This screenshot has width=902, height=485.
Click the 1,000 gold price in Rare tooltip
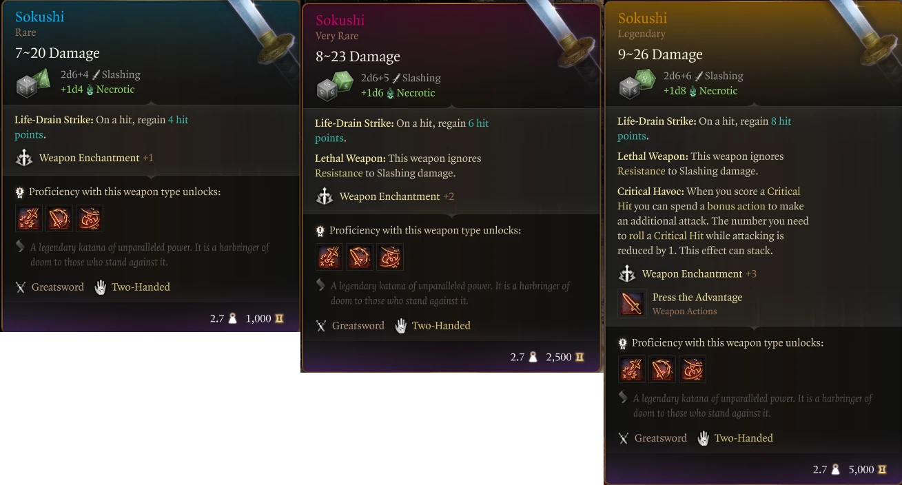click(258, 318)
